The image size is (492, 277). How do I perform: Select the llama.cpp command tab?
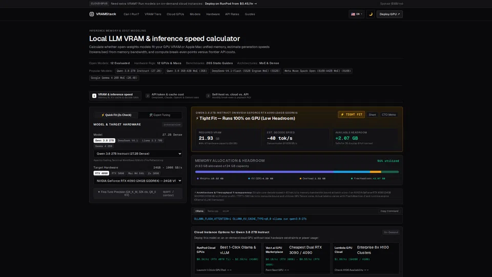[213, 211]
